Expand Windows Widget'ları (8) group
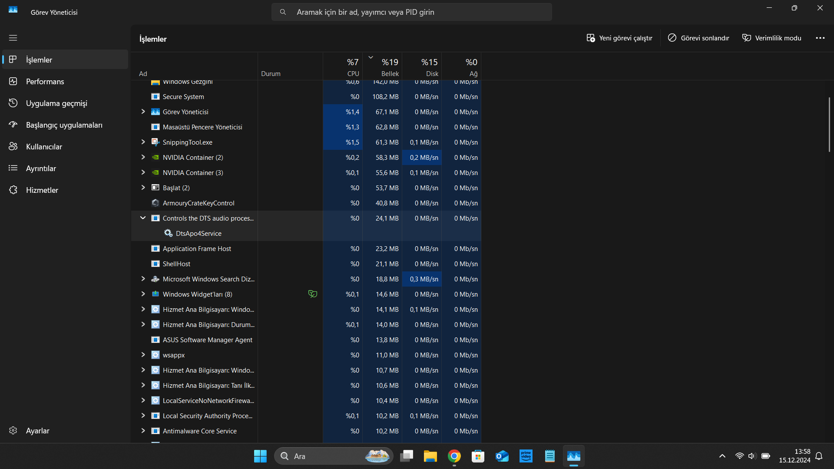This screenshot has width=834, height=469. [143, 294]
